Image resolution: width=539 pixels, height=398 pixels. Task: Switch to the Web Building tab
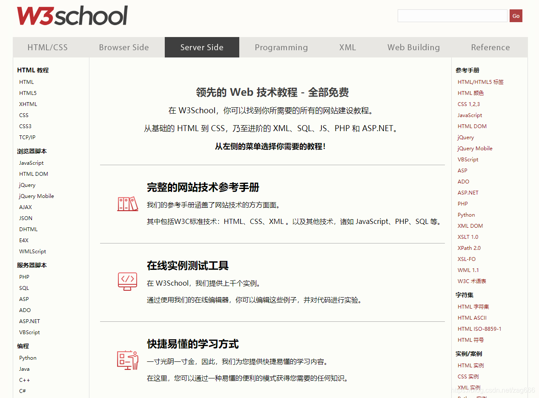(413, 47)
